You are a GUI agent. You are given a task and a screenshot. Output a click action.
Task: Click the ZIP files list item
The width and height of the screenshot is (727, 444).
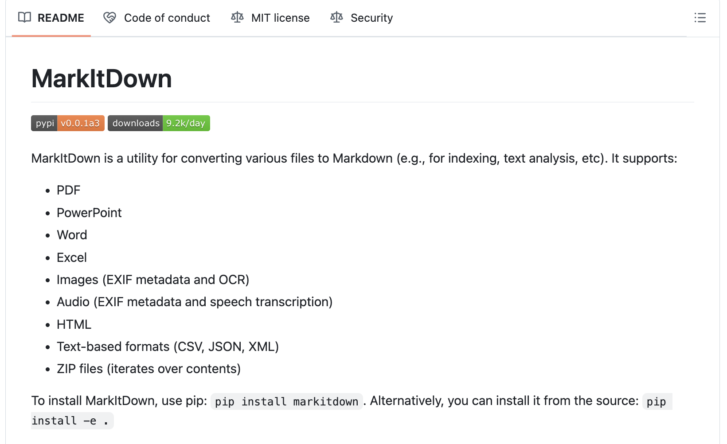[149, 369]
